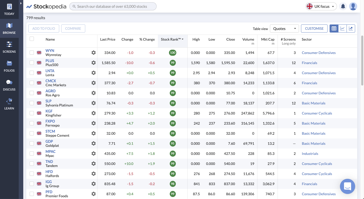
Task: Open the Today sidebar section
Action: (x=9, y=9)
